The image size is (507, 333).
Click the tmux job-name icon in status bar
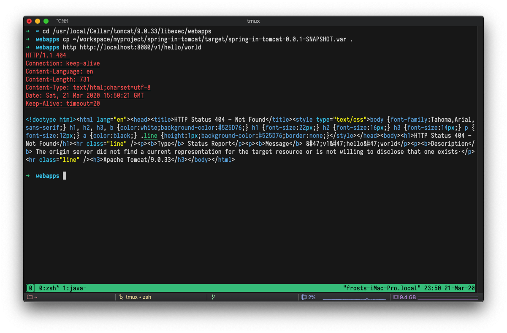tap(122, 297)
